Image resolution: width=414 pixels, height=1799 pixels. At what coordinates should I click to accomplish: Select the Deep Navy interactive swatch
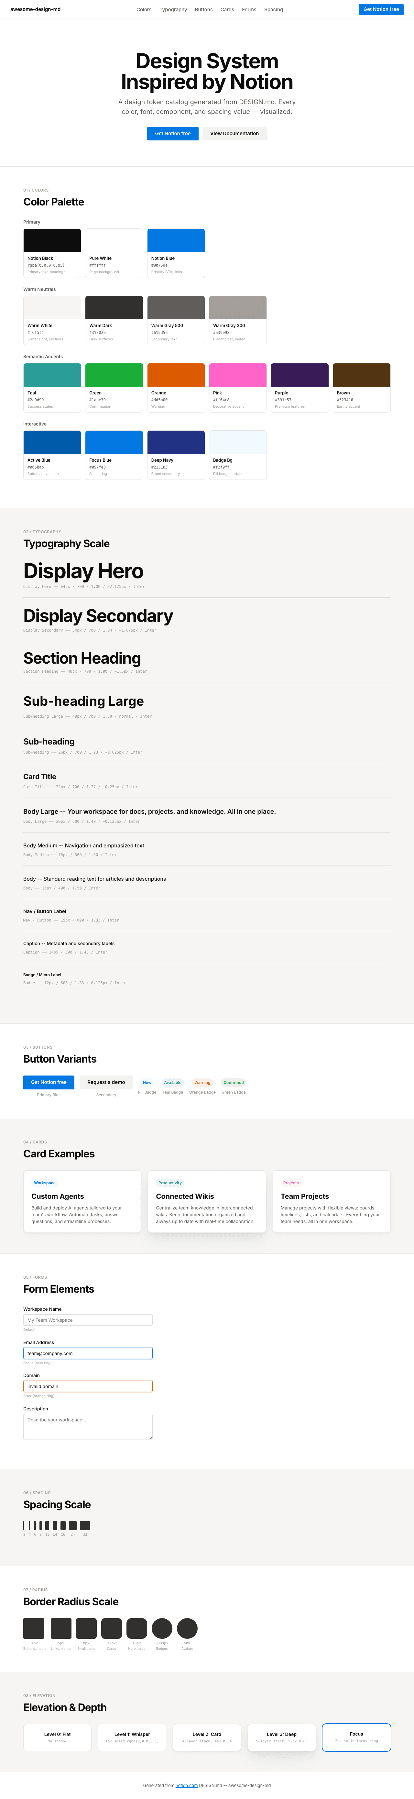point(175,441)
